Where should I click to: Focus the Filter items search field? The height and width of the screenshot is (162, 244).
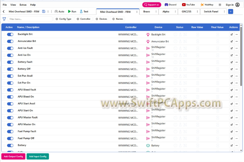(x=30, y=19)
